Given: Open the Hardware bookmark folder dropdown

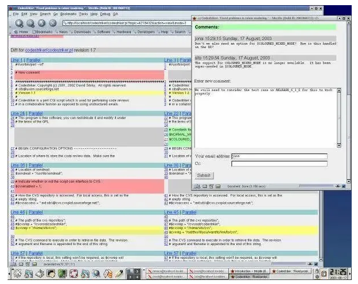Looking at the screenshot, I should pos(122,32).
